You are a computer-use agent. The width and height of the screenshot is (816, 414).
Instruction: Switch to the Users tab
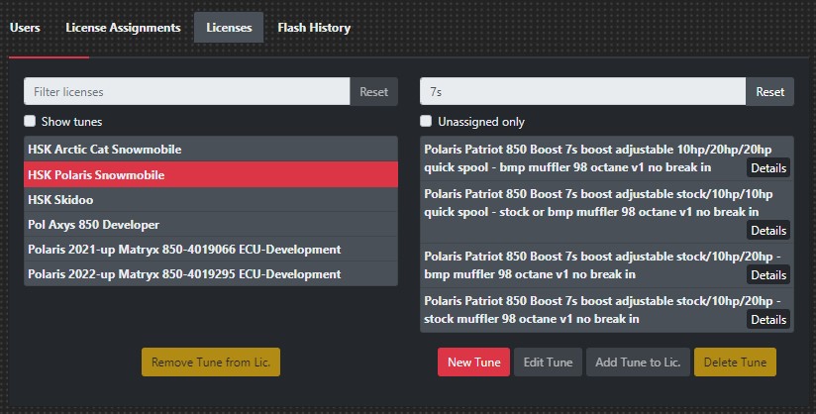point(25,28)
